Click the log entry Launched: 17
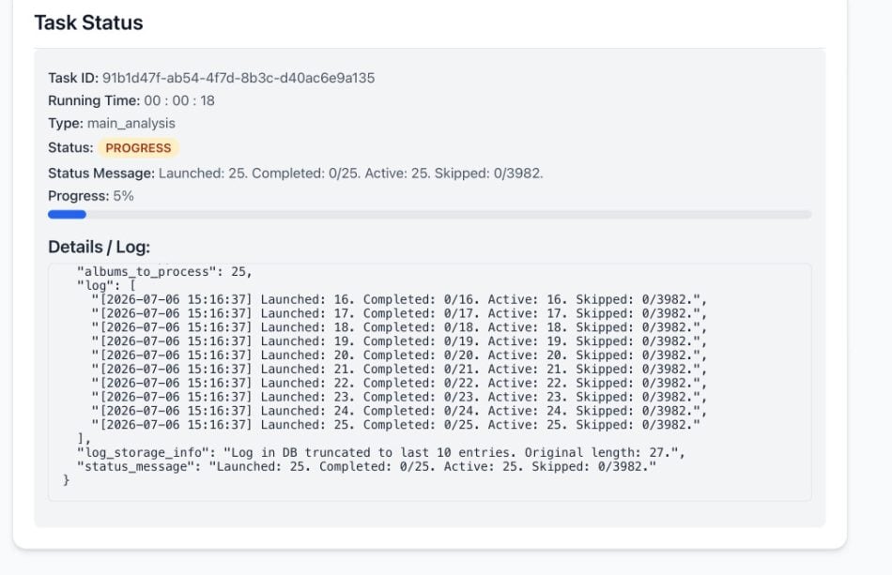Image resolution: width=892 pixels, height=575 pixels. [399, 313]
